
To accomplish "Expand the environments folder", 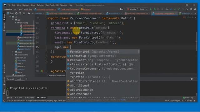I will pyautogui.click(x=13, y=55).
